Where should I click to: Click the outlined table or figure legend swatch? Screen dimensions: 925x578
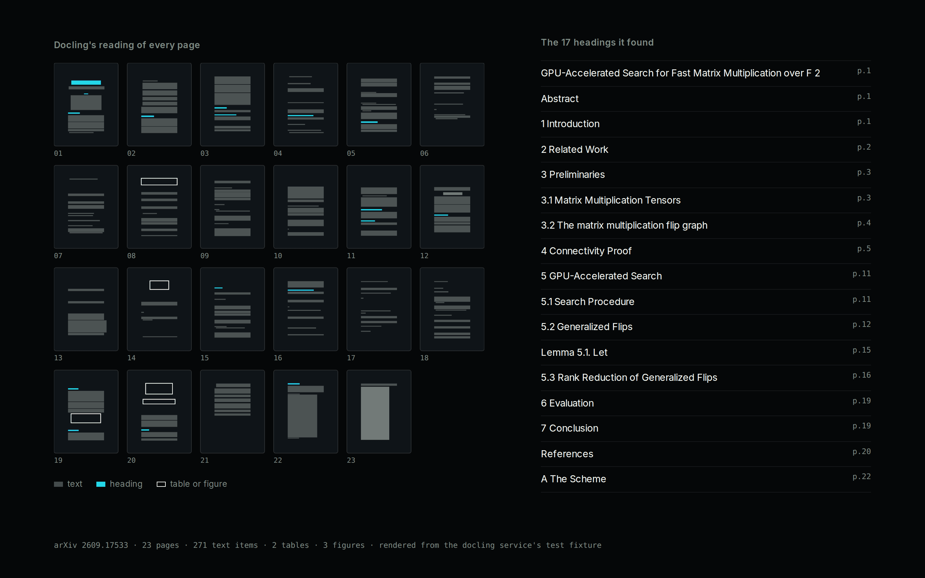[x=161, y=484]
